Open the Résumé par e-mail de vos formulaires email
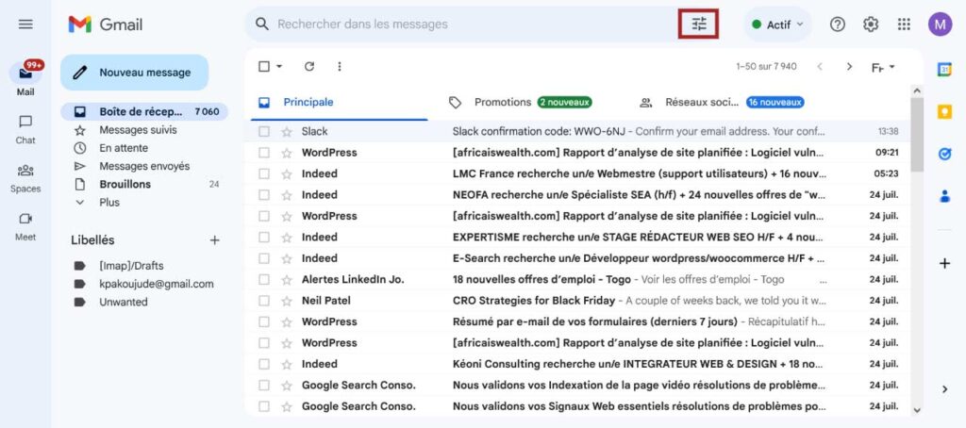 [x=577, y=321]
